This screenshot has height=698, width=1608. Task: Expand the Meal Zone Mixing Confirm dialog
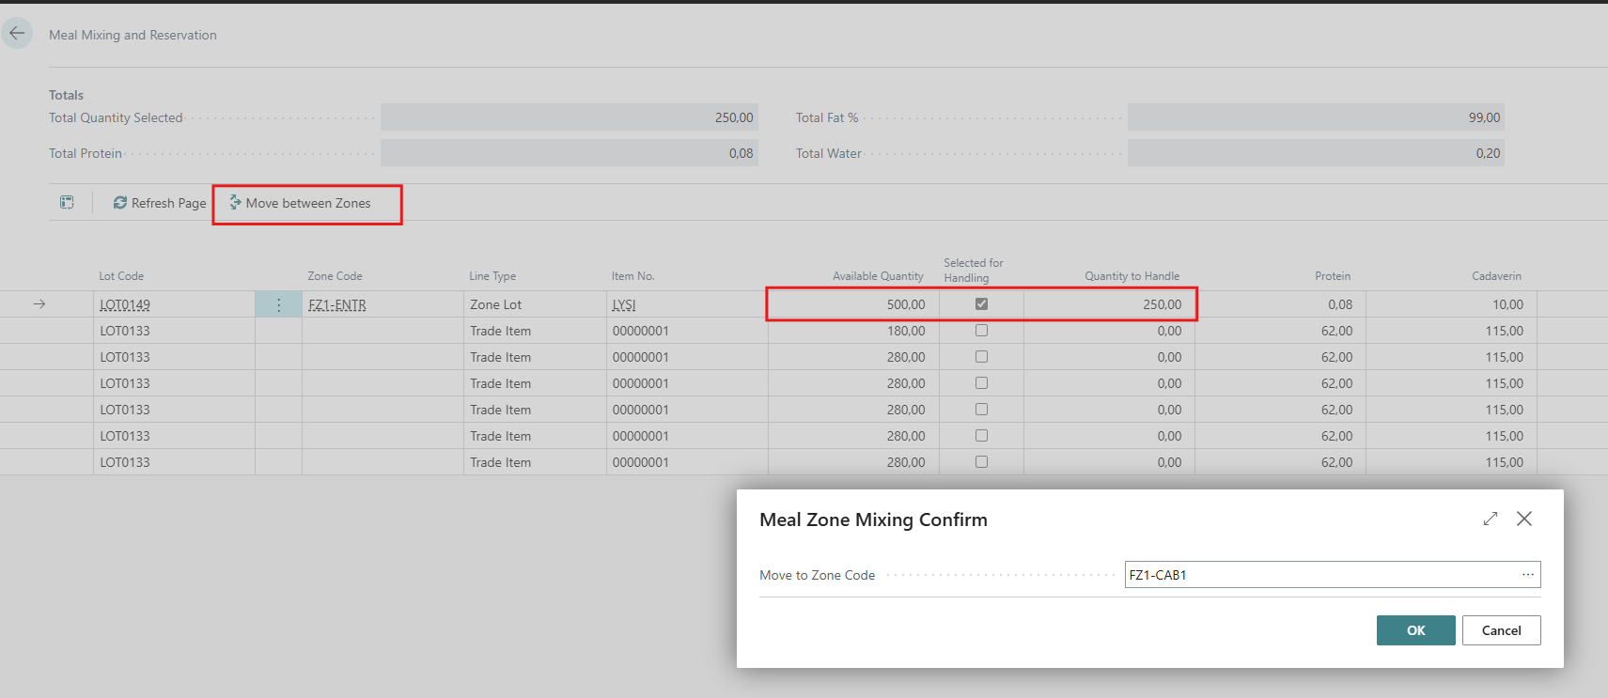(1491, 519)
